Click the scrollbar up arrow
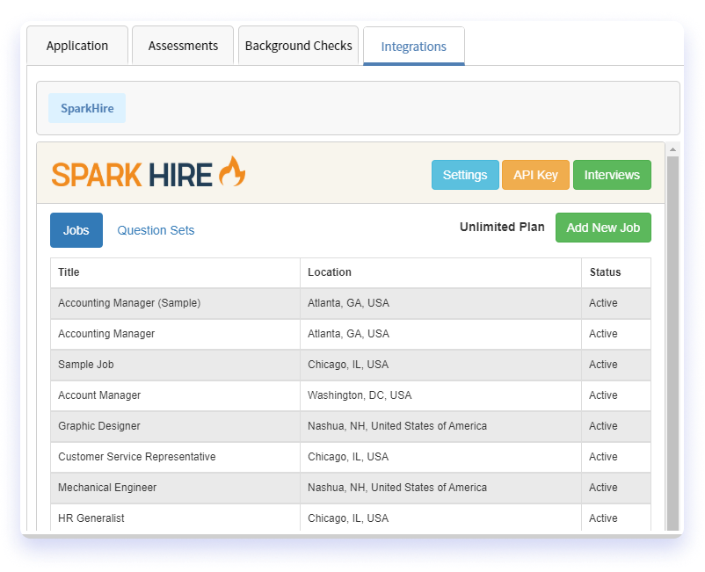 pos(672,149)
